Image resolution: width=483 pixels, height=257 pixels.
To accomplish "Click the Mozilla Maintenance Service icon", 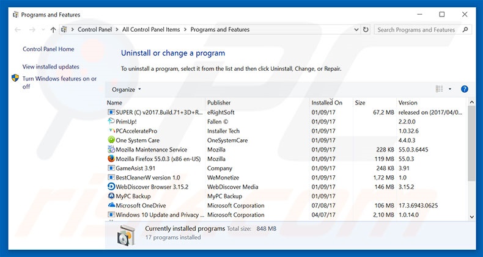I will coord(111,150).
